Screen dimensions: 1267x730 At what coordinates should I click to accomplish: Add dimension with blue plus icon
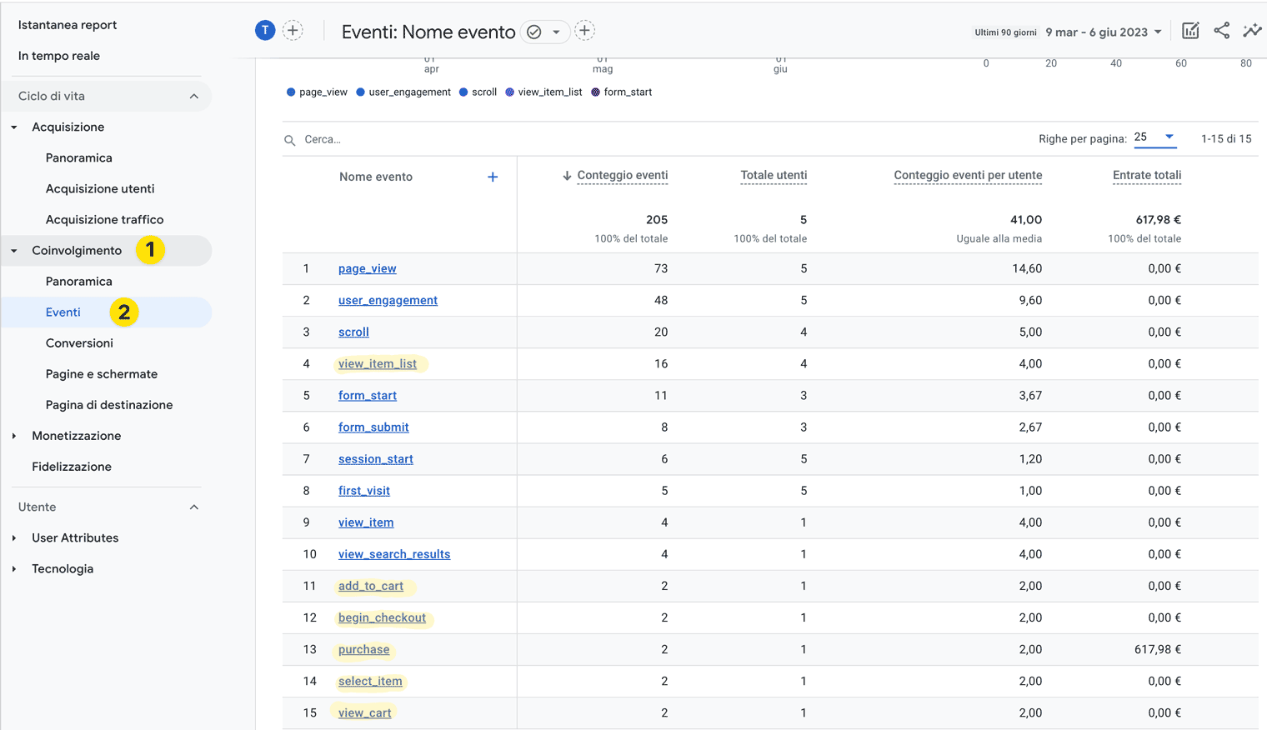pos(493,177)
